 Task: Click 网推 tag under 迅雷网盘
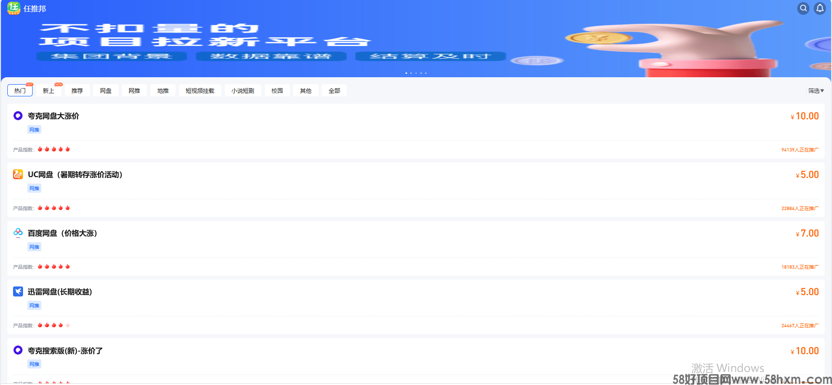coord(34,306)
